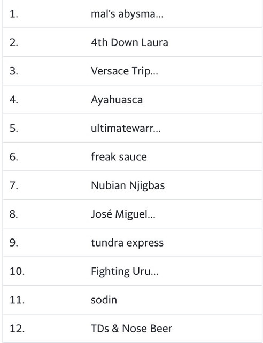Open the sodin team link

[104, 300]
